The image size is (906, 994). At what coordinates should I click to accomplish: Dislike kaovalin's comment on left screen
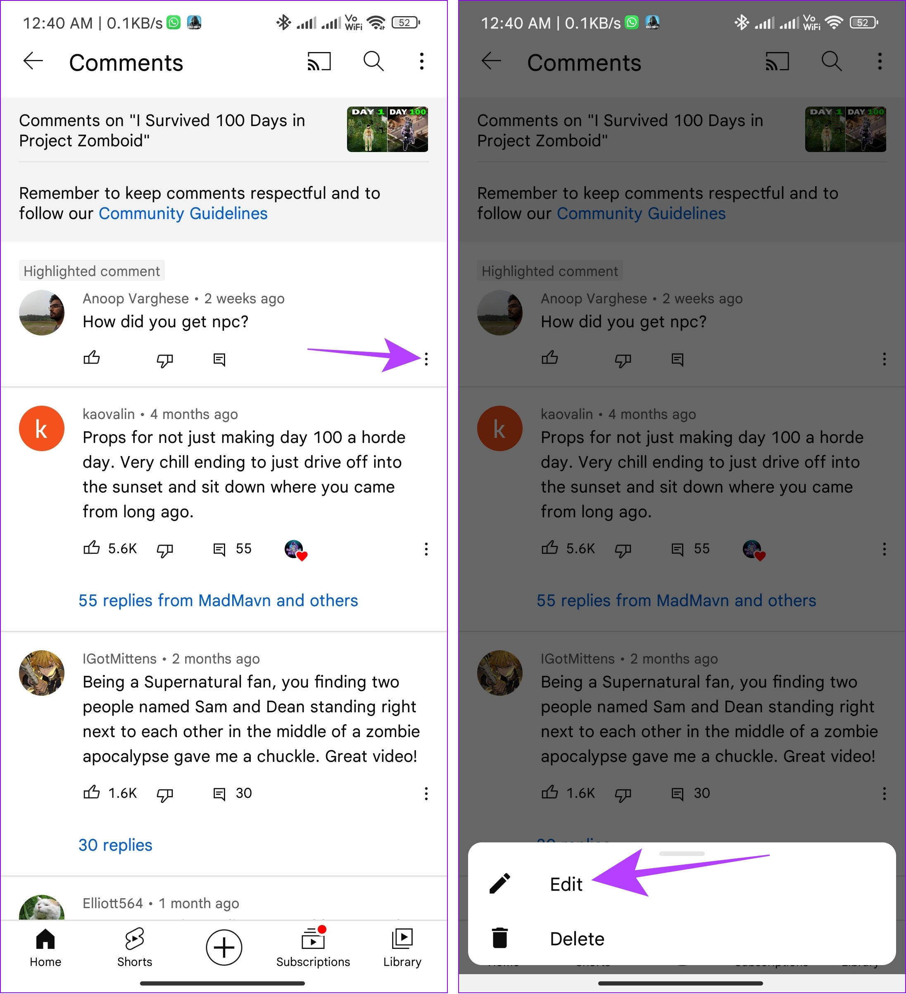point(165,550)
